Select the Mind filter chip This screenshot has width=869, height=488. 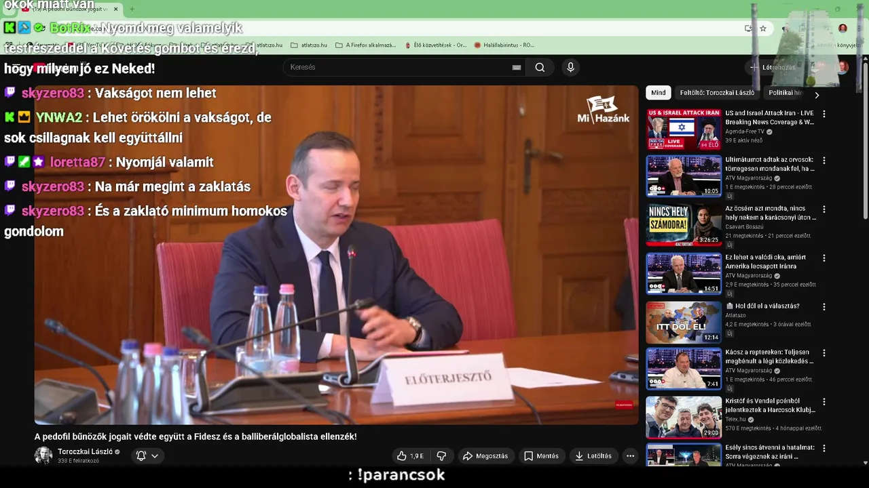click(659, 93)
